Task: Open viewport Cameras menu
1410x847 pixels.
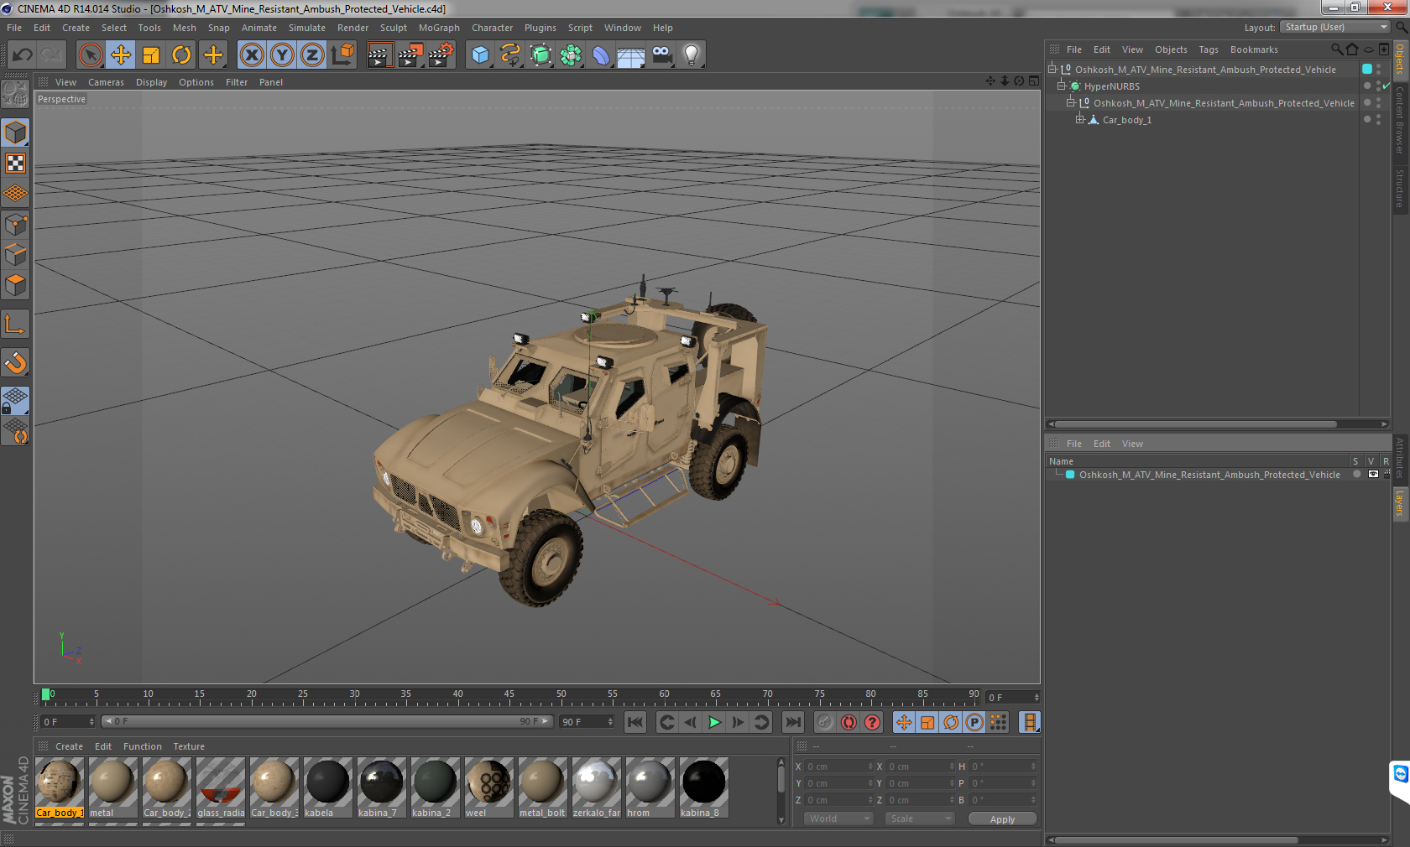Action: click(x=106, y=82)
